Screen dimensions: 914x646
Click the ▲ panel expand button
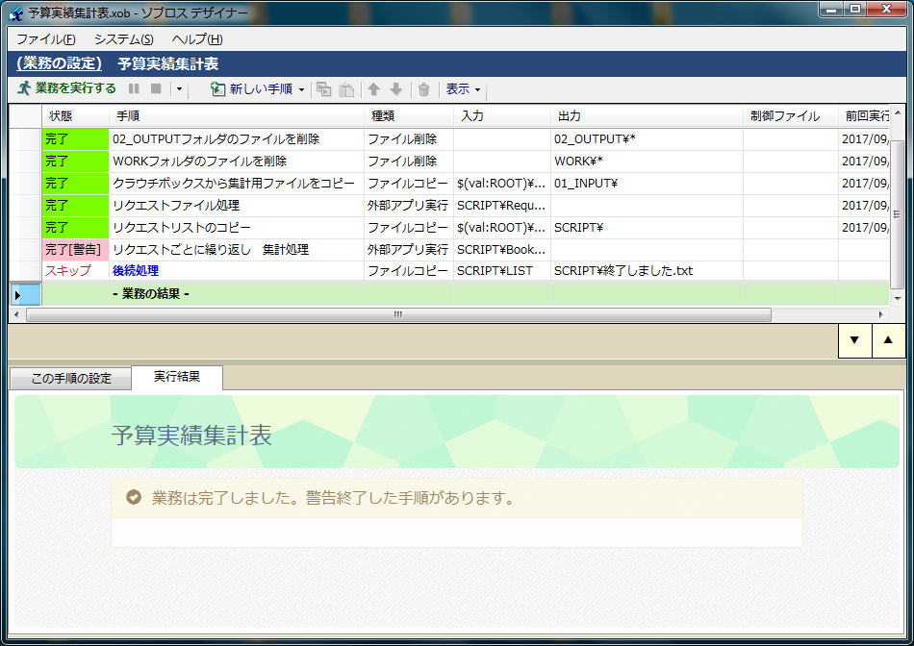(888, 339)
